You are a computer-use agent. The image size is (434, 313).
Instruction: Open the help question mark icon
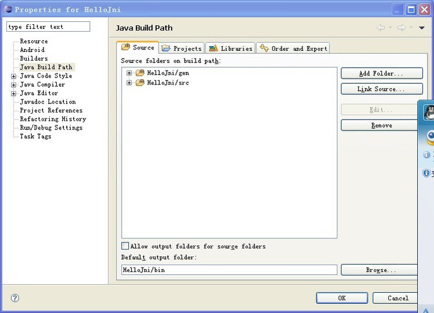point(15,298)
